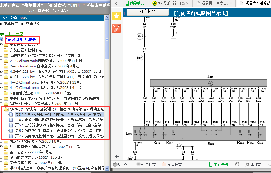Open 页7 发动机温度传感器 page
The image size is (271, 173).
[60, 136]
